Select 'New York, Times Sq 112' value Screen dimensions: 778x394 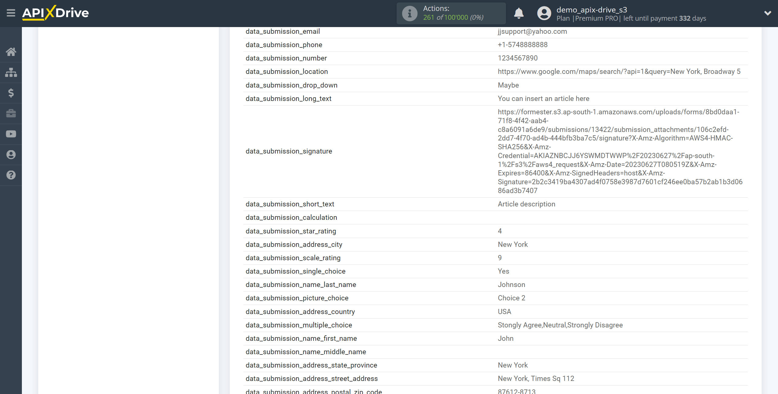[x=536, y=378]
